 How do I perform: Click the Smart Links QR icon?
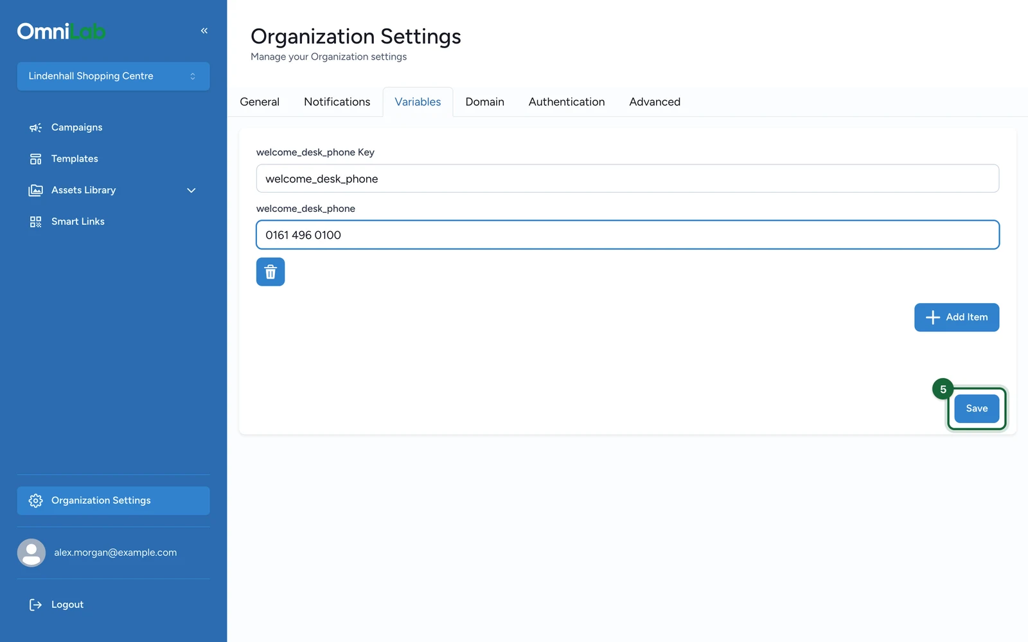pos(35,222)
